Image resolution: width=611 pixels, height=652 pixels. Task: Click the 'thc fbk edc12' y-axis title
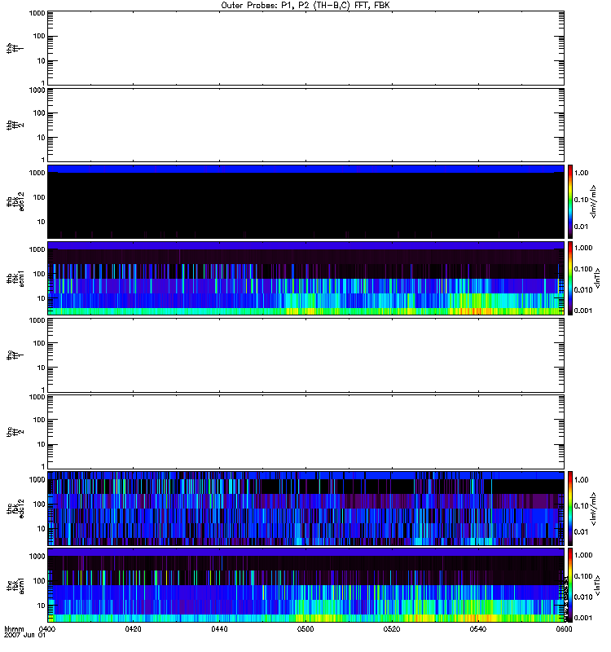[x=15, y=509]
